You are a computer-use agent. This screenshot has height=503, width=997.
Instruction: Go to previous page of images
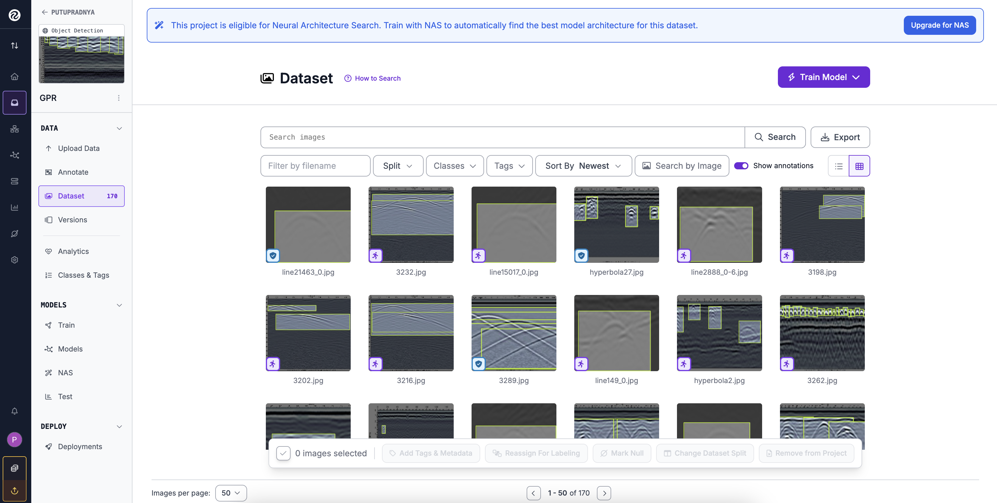(x=534, y=493)
